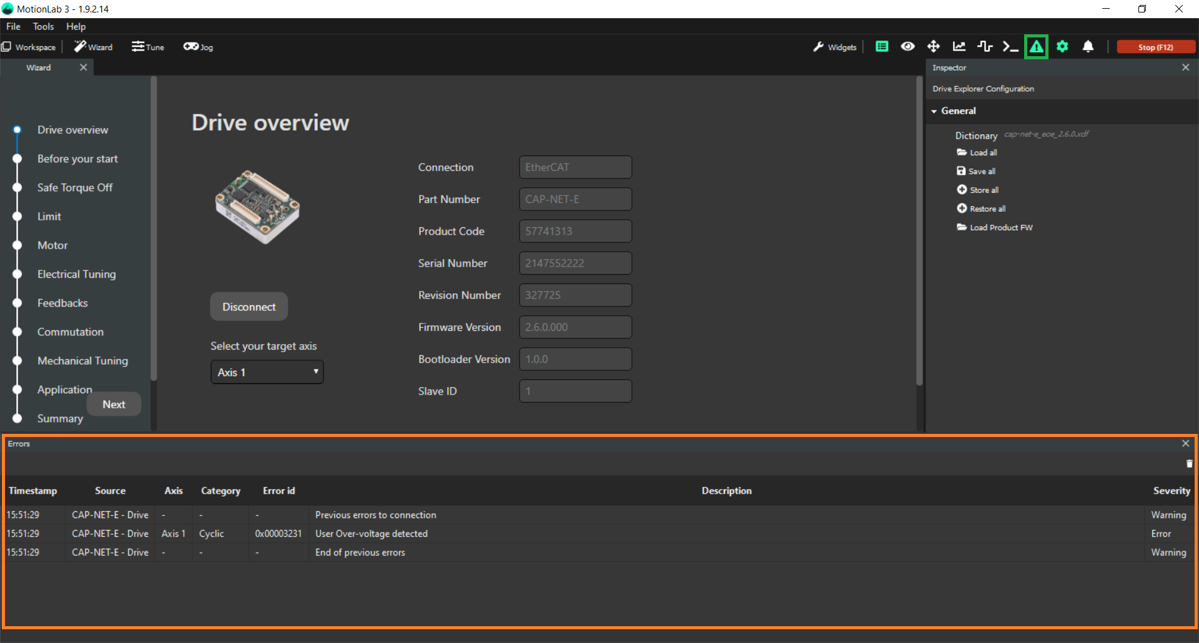Click Load Product FW

(x=995, y=227)
